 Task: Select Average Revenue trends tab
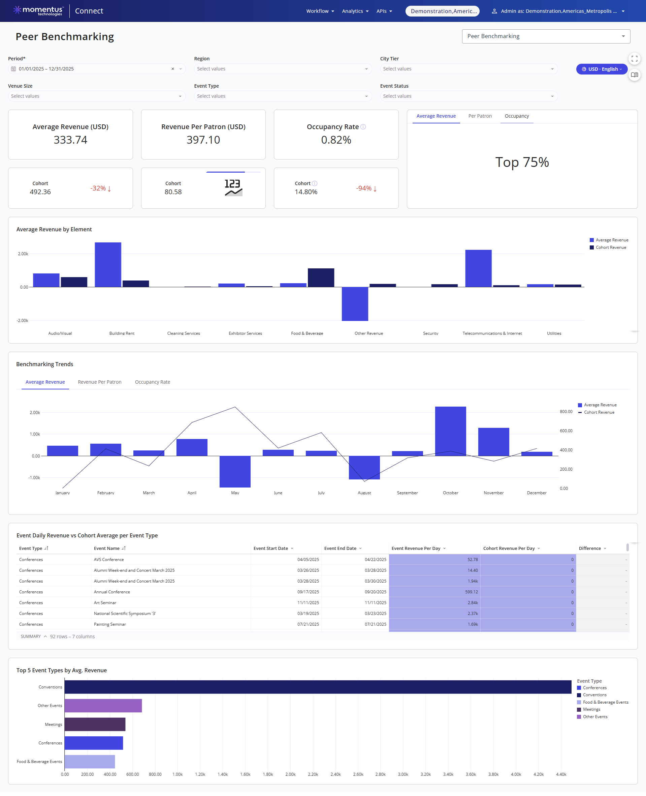tap(45, 382)
